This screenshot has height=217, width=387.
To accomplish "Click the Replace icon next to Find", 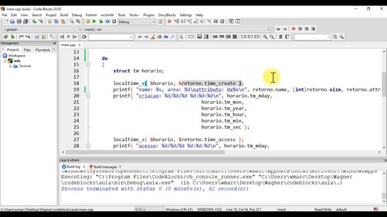I will [x=78, y=22].
